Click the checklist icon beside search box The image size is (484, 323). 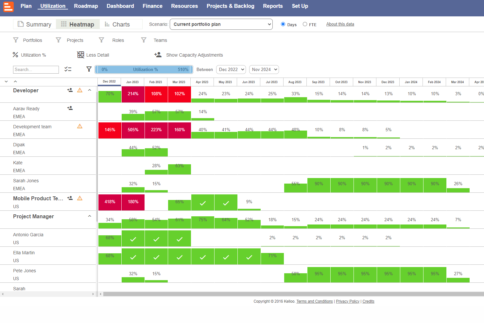tap(68, 69)
